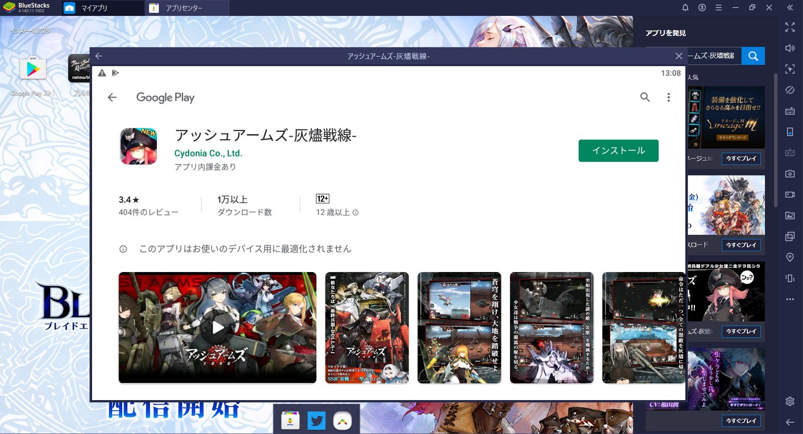The height and width of the screenshot is (434, 803).
Task: Click slashed-eye icon in side toolbar
Action: [790, 90]
